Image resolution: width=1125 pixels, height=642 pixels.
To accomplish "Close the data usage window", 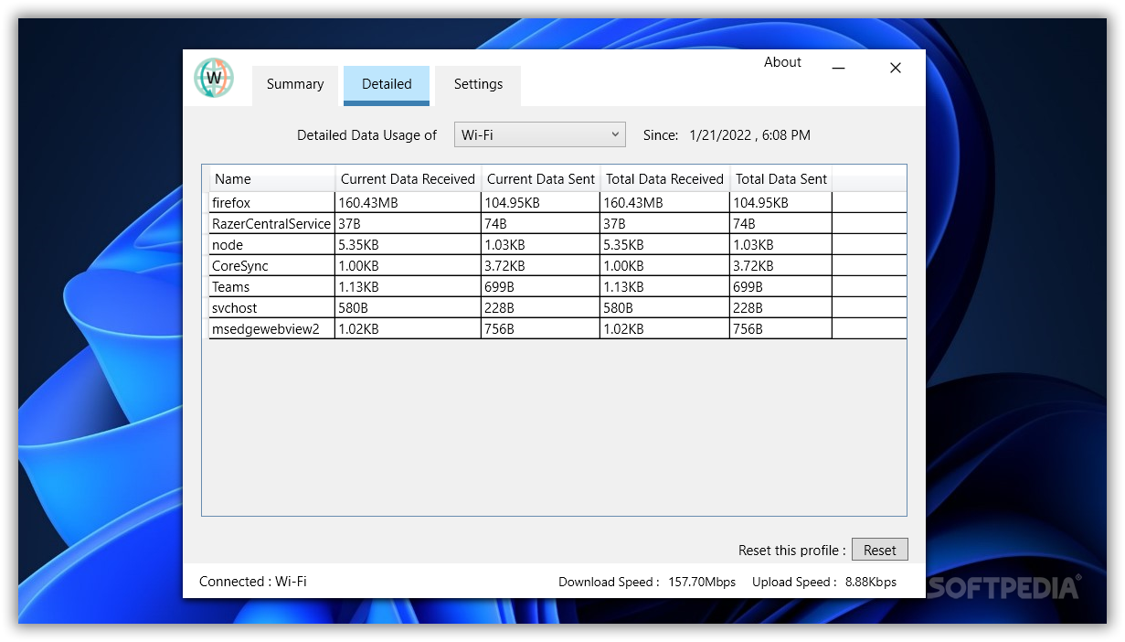I will (x=896, y=68).
